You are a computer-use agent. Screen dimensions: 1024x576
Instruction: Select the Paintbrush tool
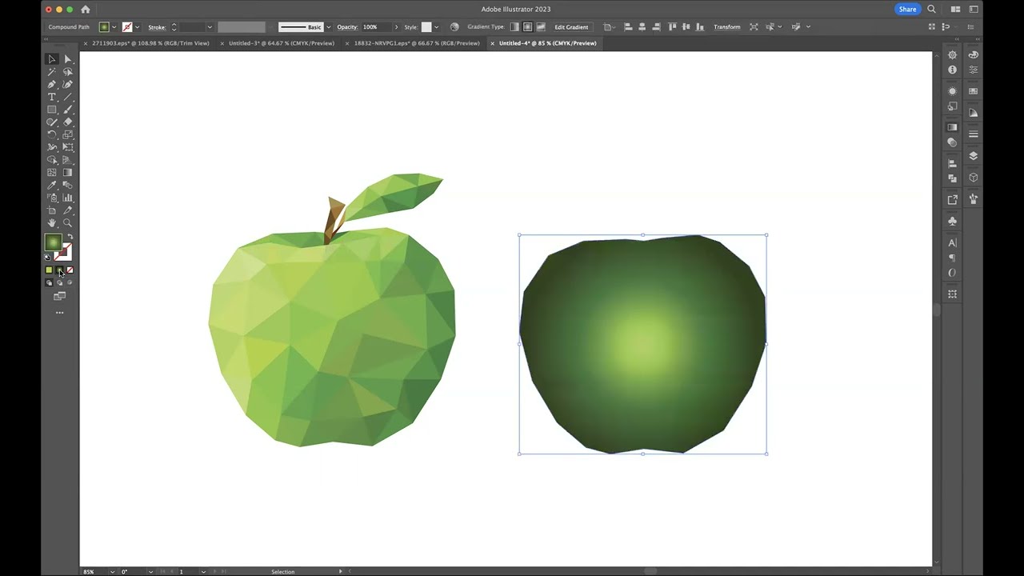pos(67,110)
